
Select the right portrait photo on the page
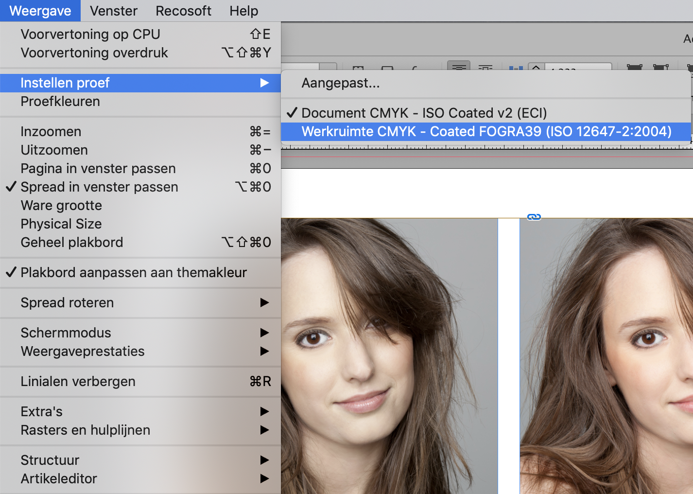click(x=606, y=356)
